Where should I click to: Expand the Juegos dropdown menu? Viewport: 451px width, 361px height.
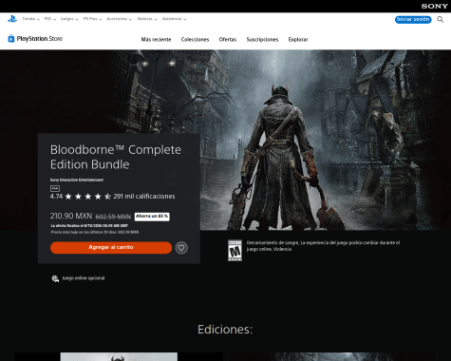click(69, 19)
